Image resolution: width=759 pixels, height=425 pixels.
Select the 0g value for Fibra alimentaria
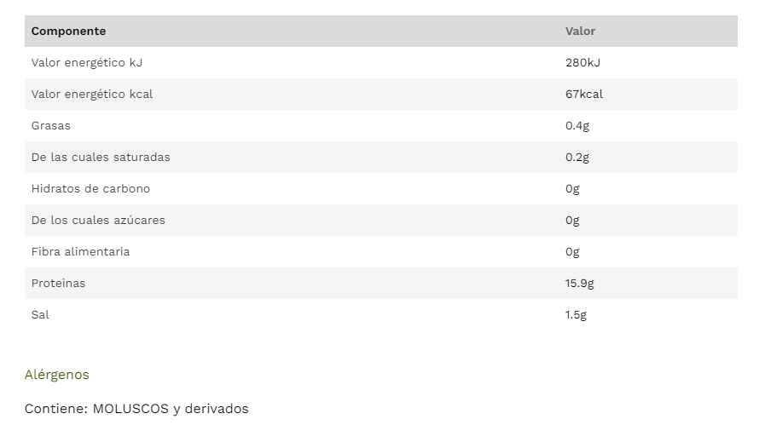click(572, 251)
